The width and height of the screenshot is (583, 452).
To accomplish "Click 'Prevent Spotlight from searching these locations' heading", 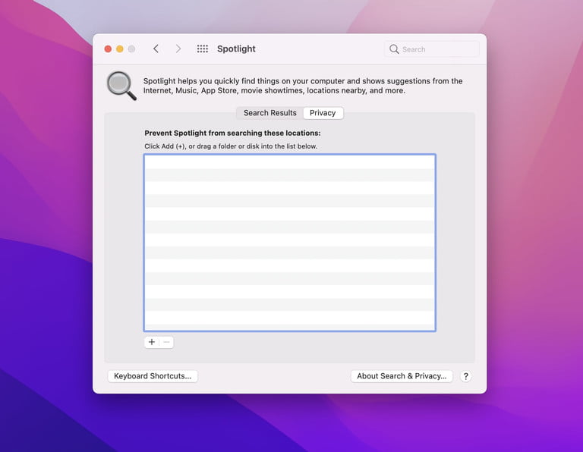I will pos(232,133).
